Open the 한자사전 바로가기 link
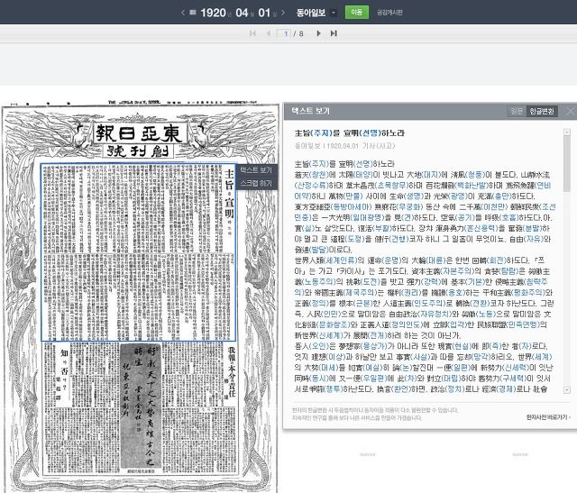Screen dimensions: 577x493 click(548, 417)
